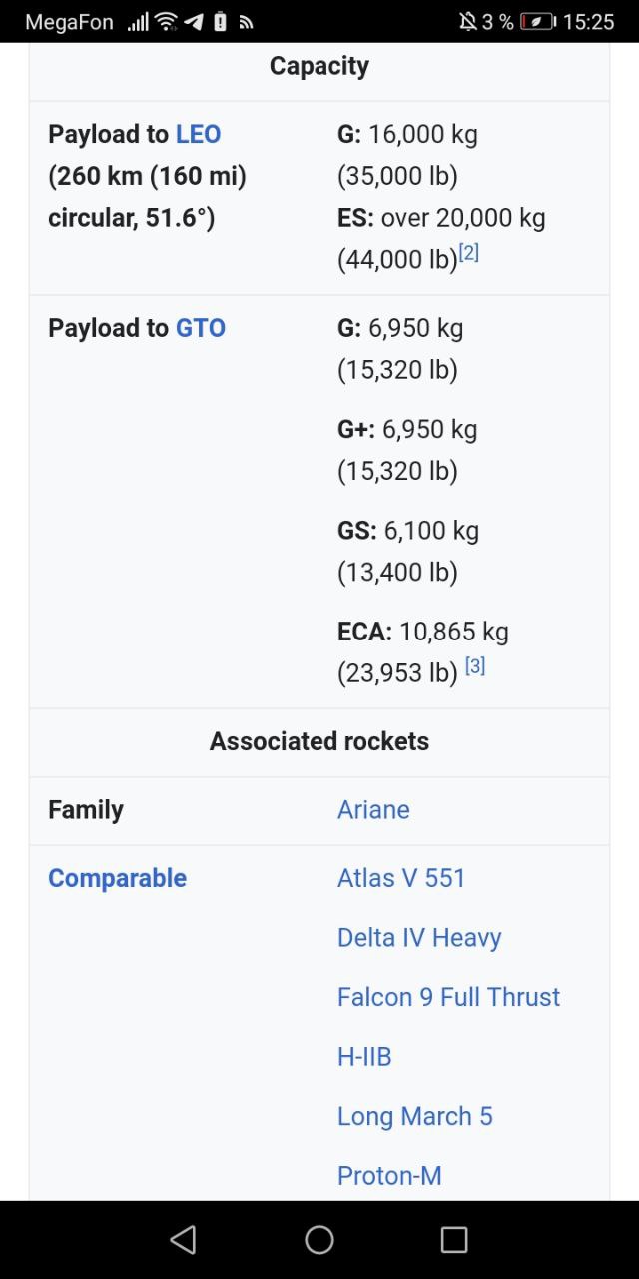Screen dimensions: 639x1279
Task: Open the Atlas V 551 article
Action: click(x=401, y=878)
